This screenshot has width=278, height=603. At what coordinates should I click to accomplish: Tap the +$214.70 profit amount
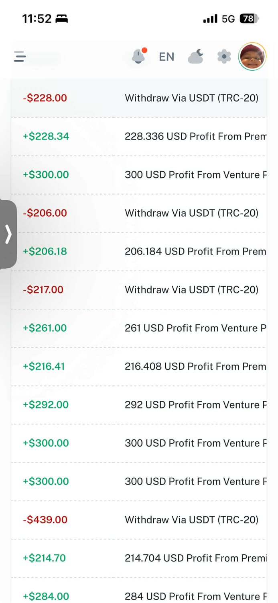pyautogui.click(x=44, y=558)
